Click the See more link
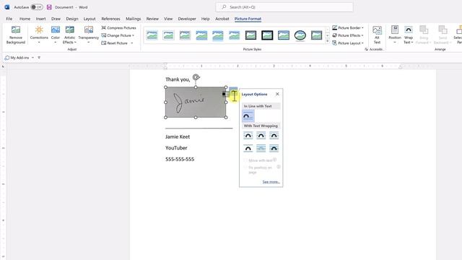The height and width of the screenshot is (260, 462). tap(271, 182)
